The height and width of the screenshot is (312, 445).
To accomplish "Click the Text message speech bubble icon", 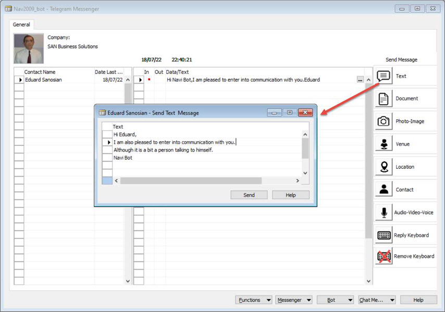I will point(384,76).
